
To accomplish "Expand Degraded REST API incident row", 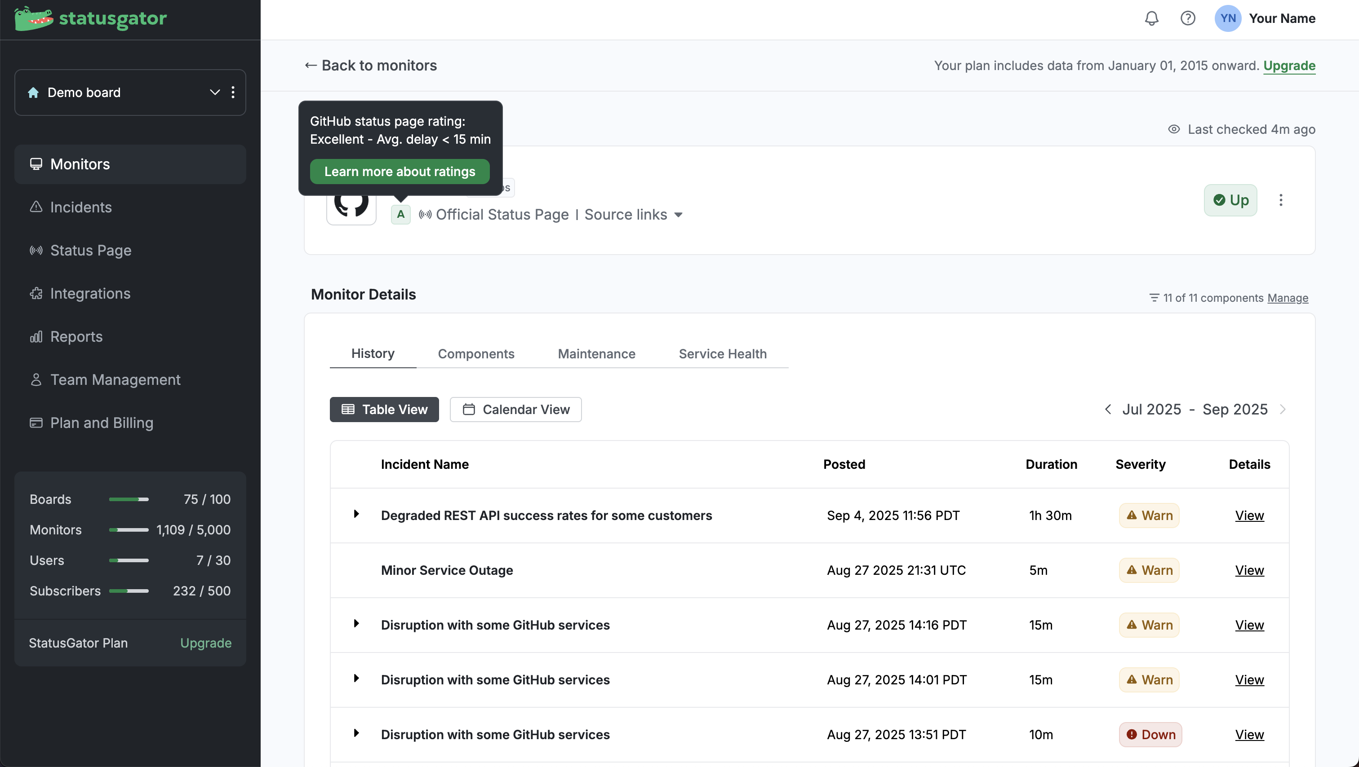I will (356, 514).
